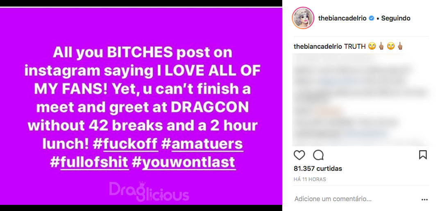Screen dimensions: 440x211
Task: Open the three-dots more options menu
Action: [x=424, y=200]
